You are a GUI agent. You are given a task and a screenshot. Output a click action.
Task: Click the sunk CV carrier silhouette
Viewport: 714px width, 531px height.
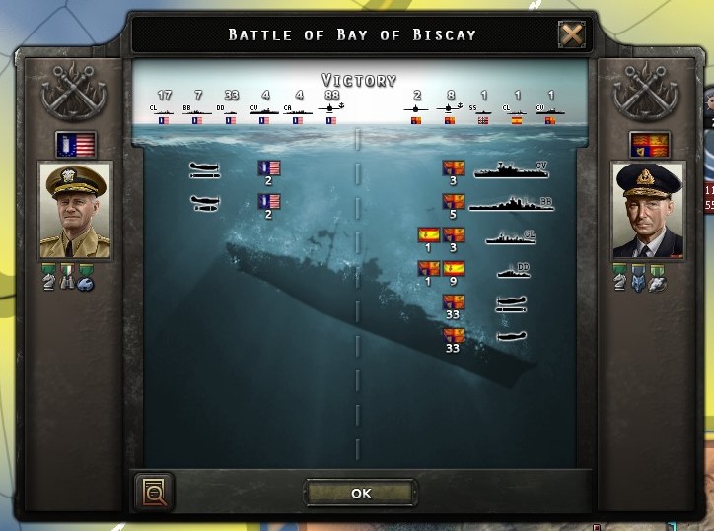click(x=511, y=169)
